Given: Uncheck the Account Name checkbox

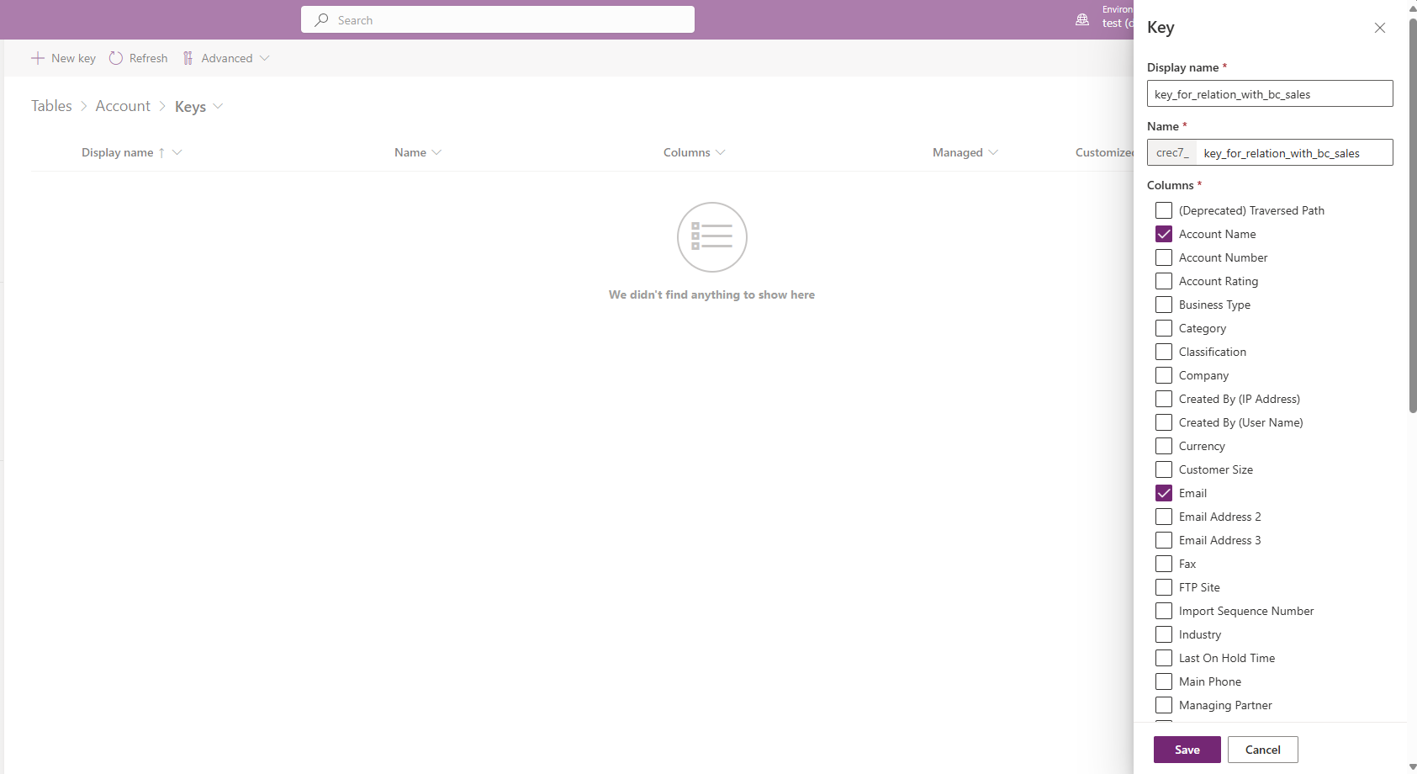Looking at the screenshot, I should pos(1164,234).
